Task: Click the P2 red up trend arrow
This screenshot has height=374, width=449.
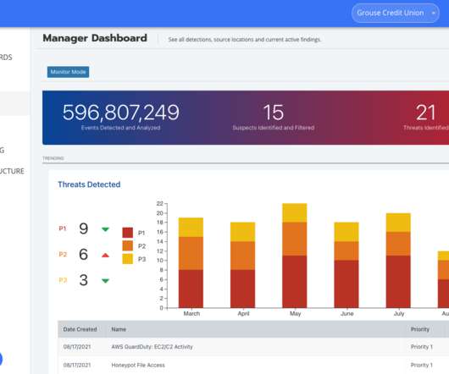Action: point(105,255)
